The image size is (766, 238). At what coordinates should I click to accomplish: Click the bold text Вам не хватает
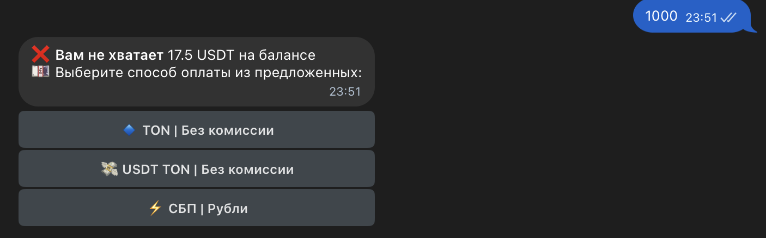[109, 55]
